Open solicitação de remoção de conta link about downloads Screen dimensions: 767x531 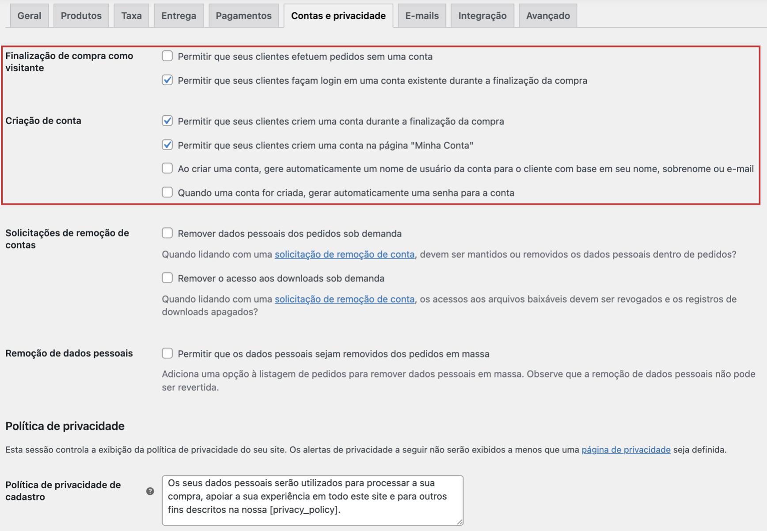(x=345, y=299)
